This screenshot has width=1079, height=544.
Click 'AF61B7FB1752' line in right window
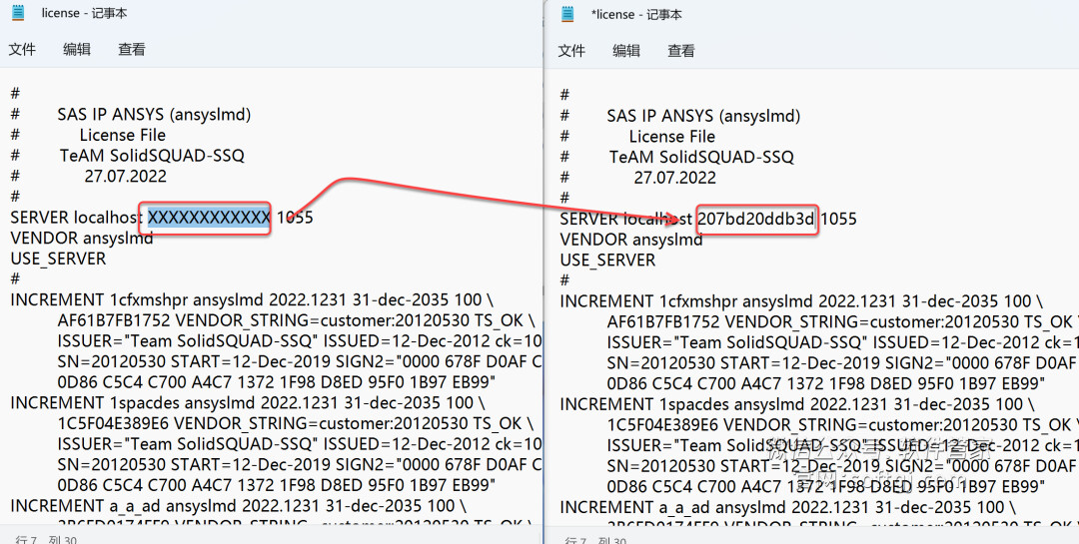pos(843,322)
